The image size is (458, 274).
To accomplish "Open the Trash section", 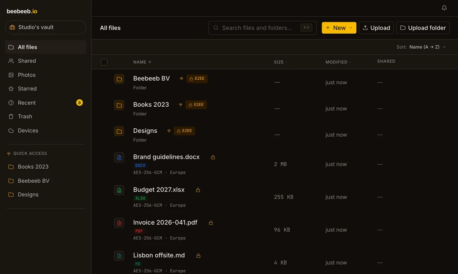I will 45,117.
